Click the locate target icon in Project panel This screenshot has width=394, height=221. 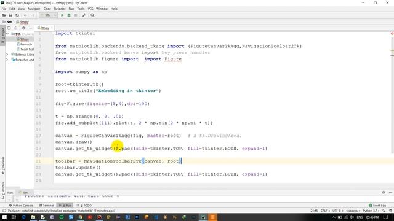pyautogui.click(x=9, y=28)
